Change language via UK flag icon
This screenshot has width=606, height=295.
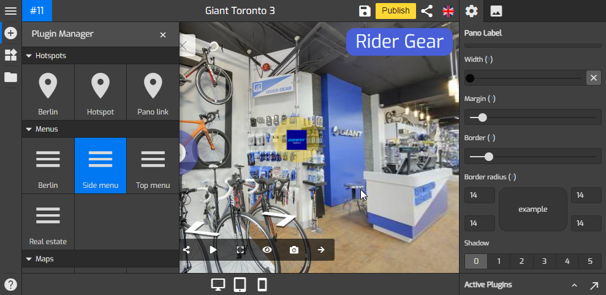[448, 11]
